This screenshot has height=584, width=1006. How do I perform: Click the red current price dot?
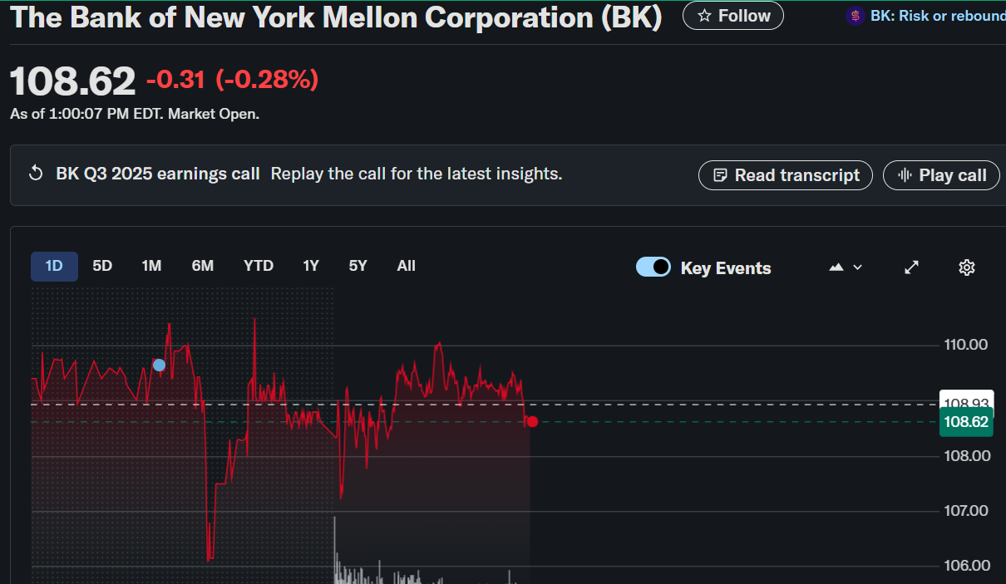[532, 422]
